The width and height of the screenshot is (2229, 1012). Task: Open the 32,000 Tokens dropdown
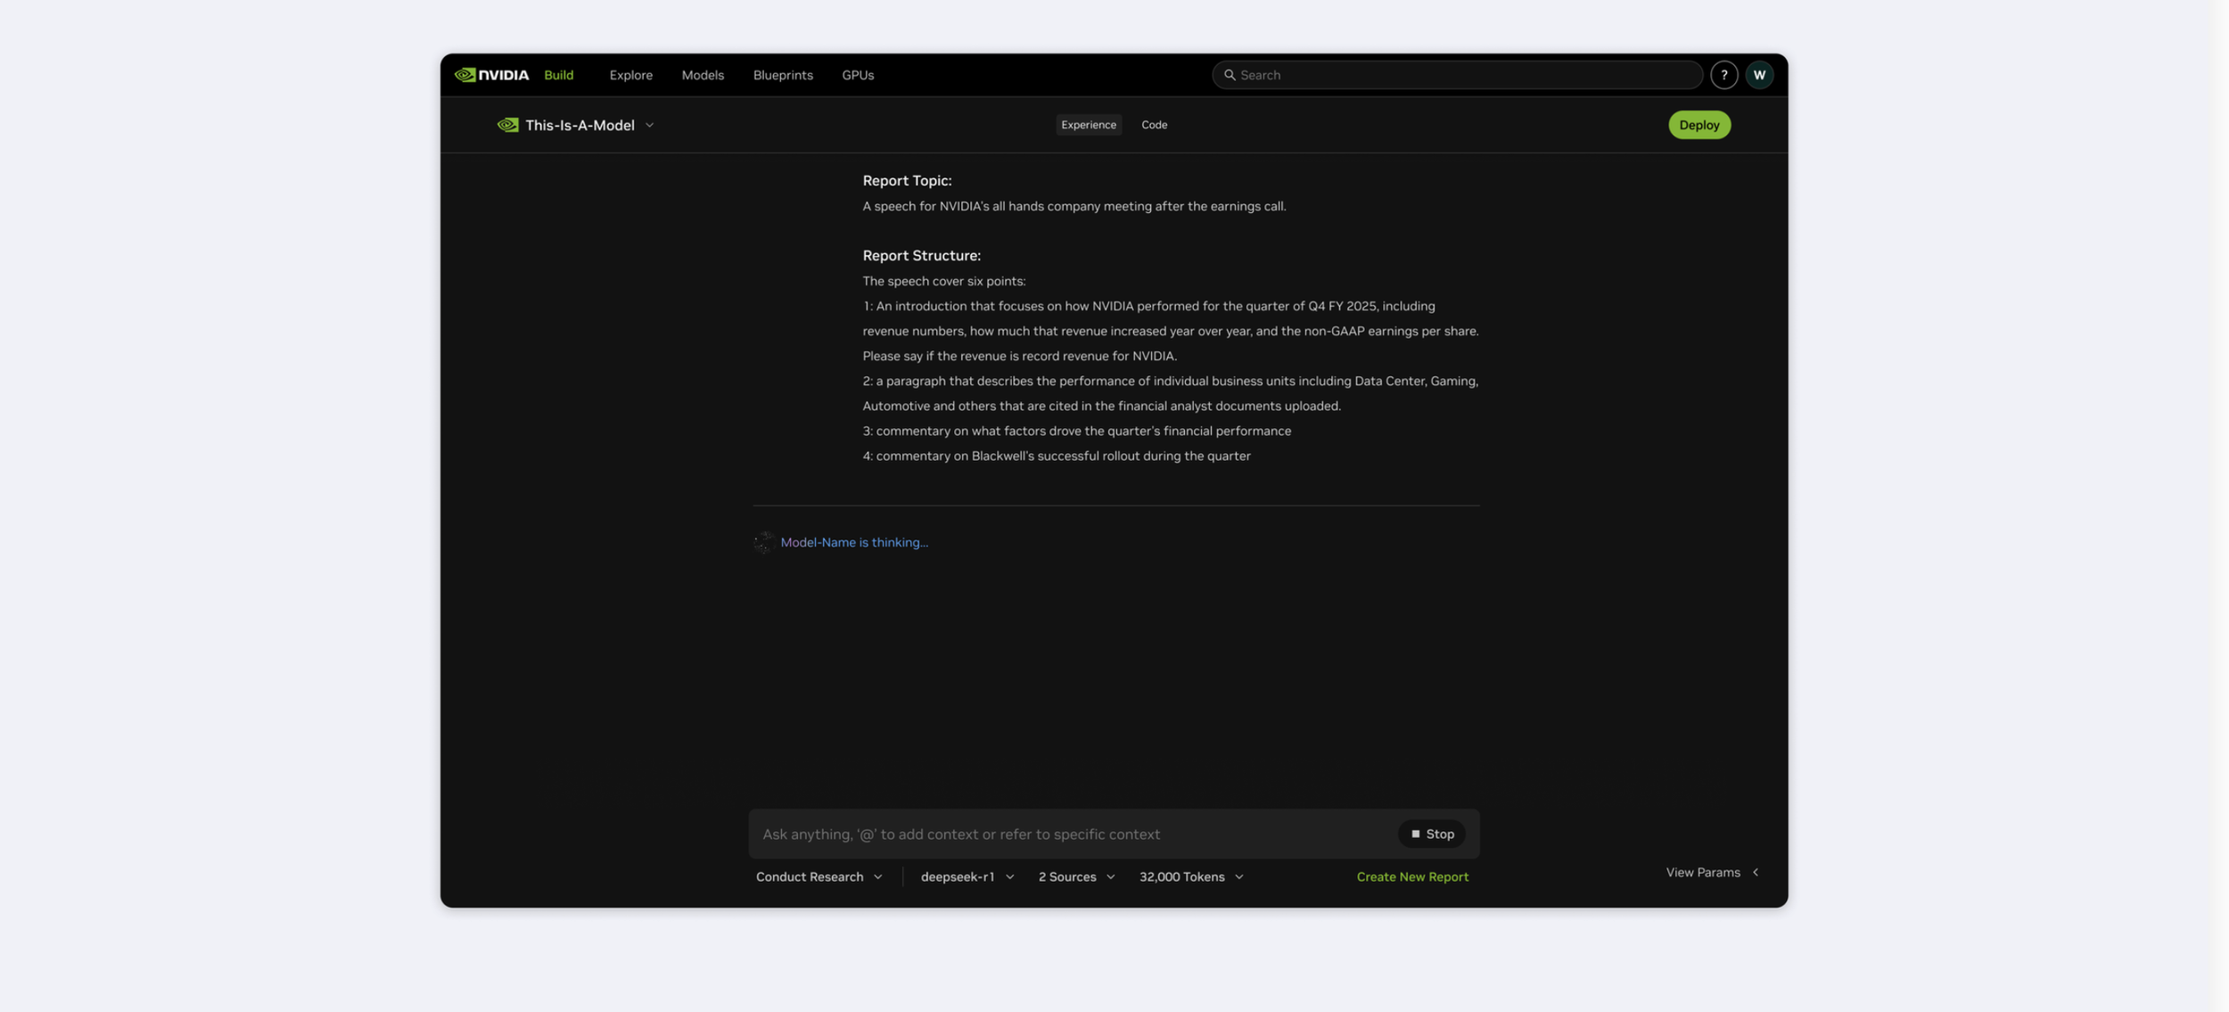[1190, 876]
